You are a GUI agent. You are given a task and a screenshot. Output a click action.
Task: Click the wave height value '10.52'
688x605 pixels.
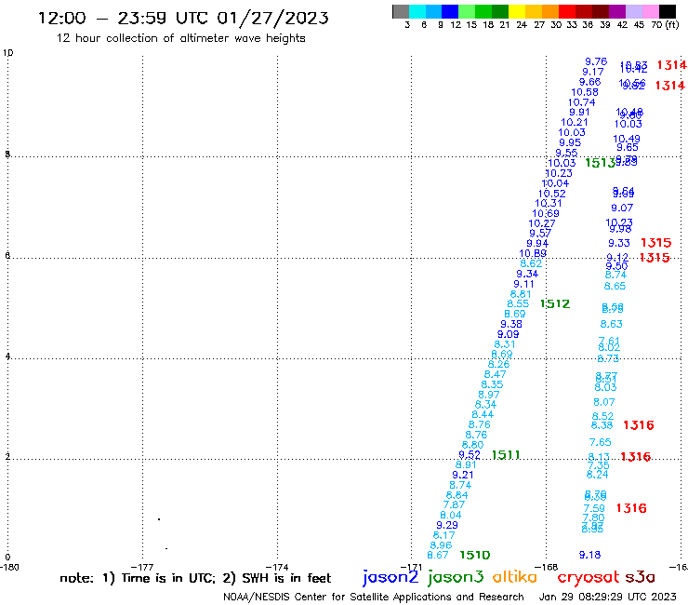pyautogui.click(x=552, y=194)
